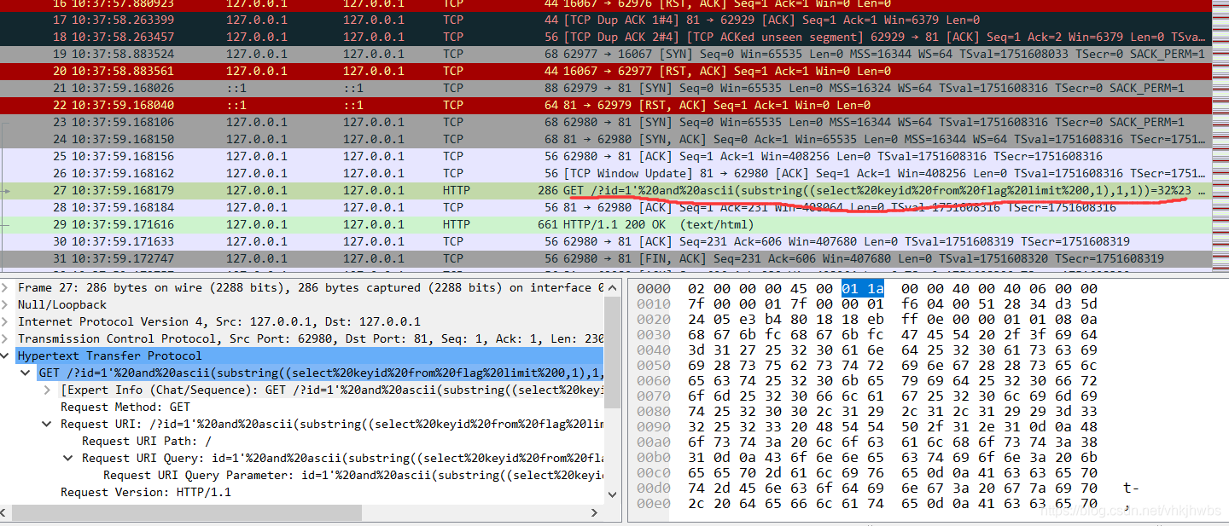Expand the Null/Loopback section
Viewport: 1229px width, 526px height.
pyautogui.click(x=8, y=305)
